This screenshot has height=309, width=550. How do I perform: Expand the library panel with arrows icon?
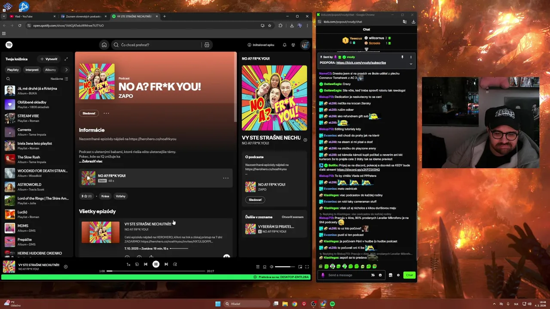tap(66, 59)
